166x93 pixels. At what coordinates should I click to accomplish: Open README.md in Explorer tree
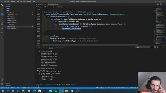[13, 29]
